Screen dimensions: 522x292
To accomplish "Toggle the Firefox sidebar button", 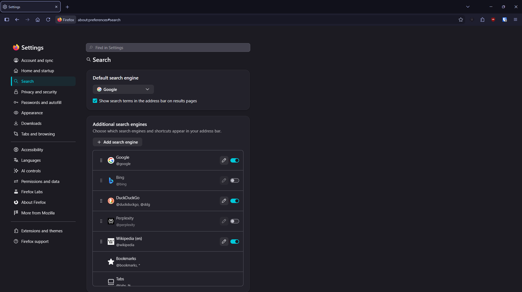I will (7, 20).
